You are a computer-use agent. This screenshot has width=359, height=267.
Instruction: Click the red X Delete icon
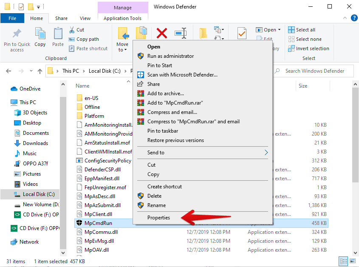pos(161,33)
